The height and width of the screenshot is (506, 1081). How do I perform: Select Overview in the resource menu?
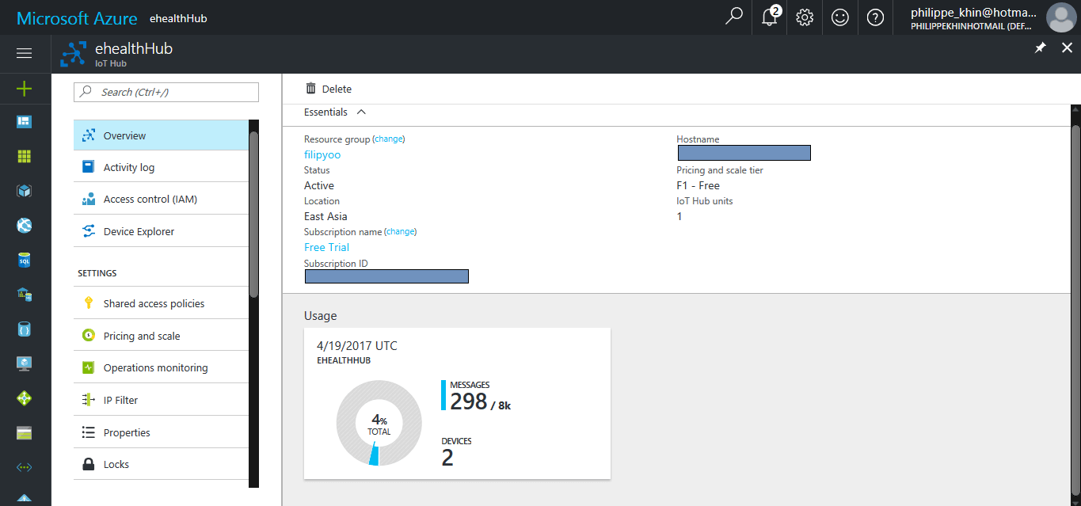tap(161, 135)
